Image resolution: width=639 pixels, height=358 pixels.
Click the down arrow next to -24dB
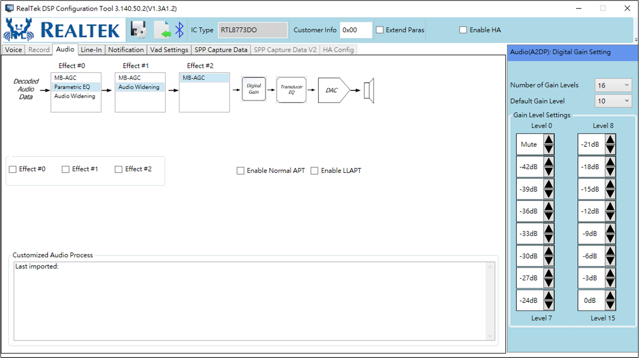pyautogui.click(x=549, y=305)
